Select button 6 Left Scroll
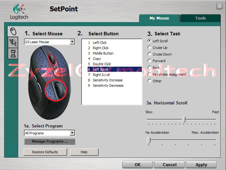The image size is (226, 170). [x=115, y=69]
